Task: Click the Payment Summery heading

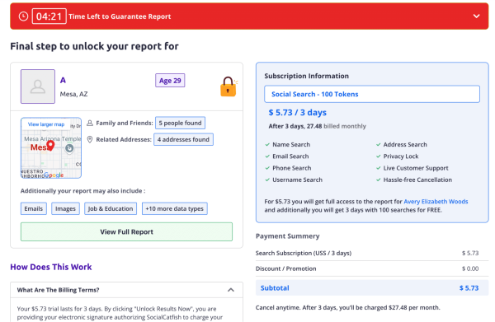Action: click(x=288, y=236)
